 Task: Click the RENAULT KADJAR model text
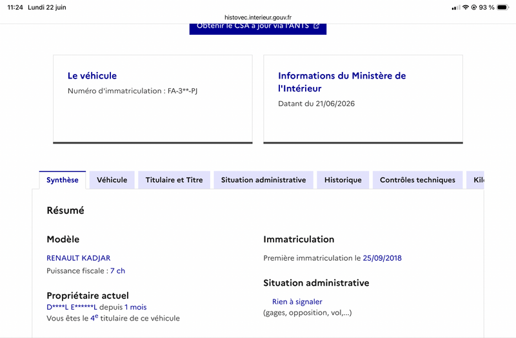(78, 258)
